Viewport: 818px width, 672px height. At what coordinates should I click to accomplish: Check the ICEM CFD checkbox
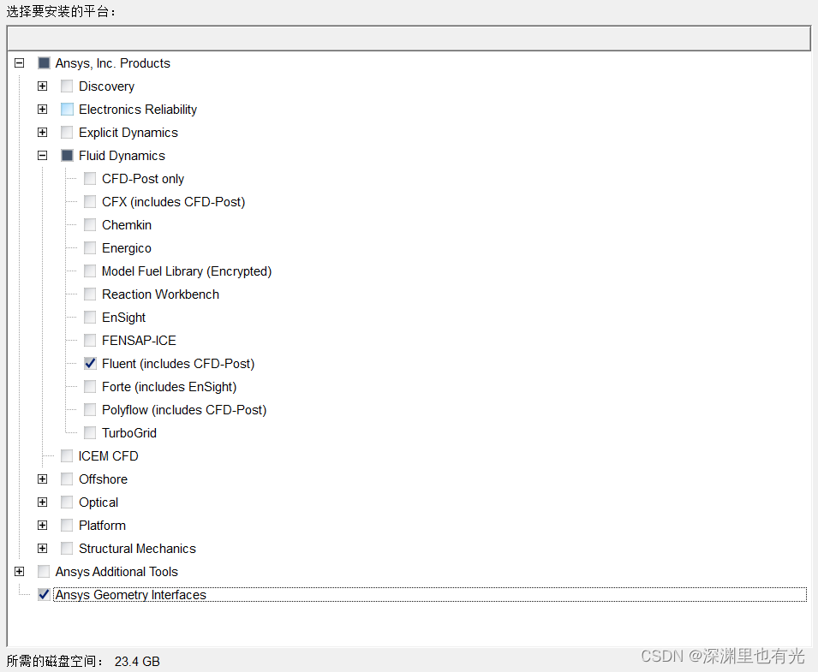pyautogui.click(x=67, y=456)
